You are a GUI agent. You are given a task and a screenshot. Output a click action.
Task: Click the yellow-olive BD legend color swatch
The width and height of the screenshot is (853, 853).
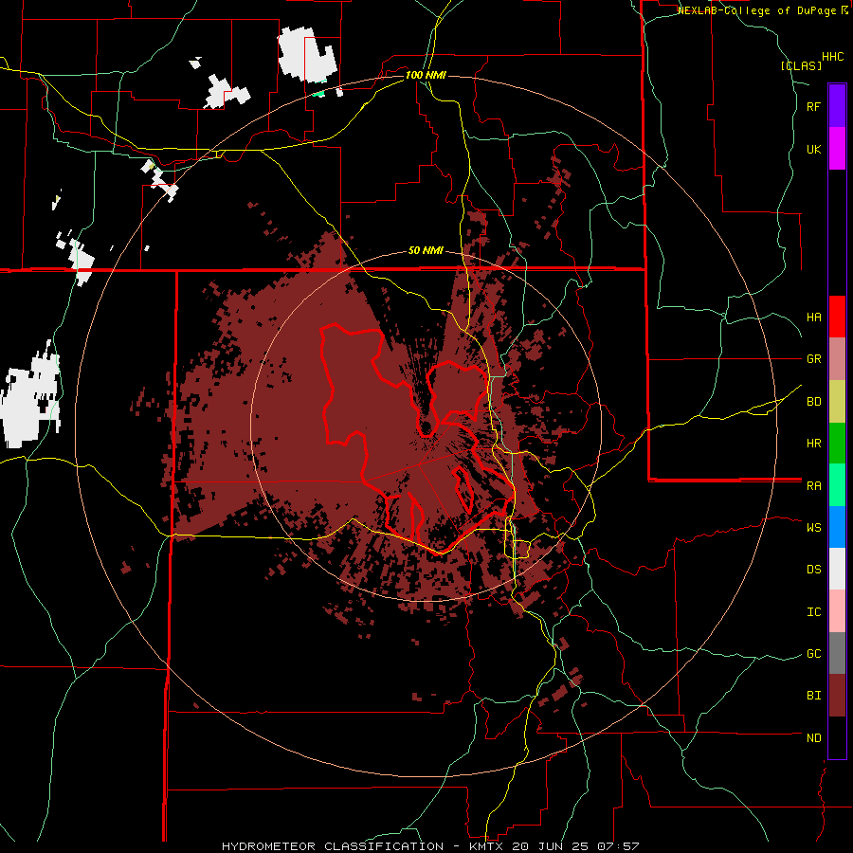[x=837, y=402]
